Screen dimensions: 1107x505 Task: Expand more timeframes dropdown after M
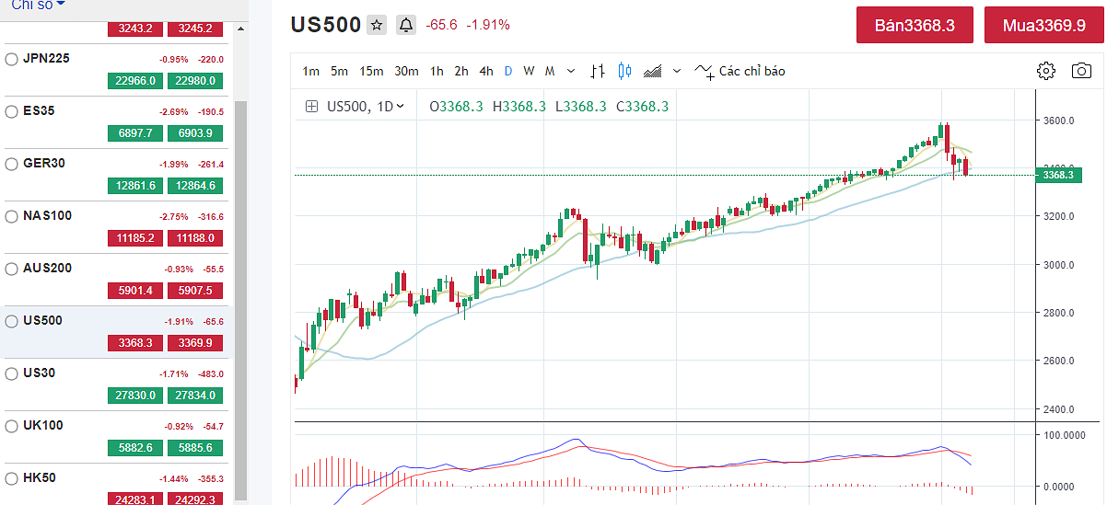tap(571, 71)
